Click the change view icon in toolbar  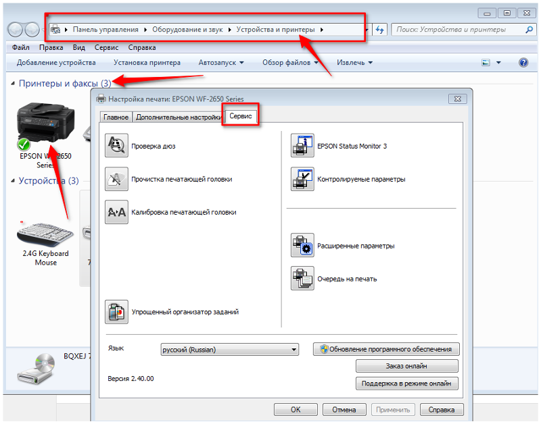[486, 62]
